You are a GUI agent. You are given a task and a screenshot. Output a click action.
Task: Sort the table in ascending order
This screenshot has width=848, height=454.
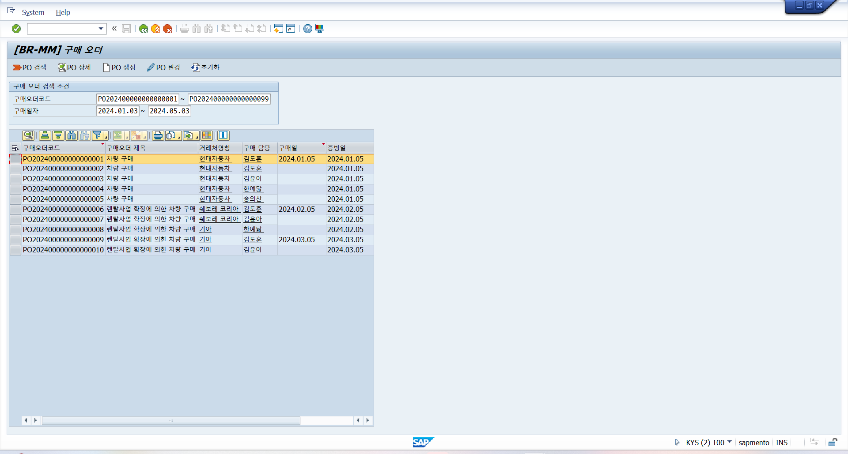(x=45, y=135)
